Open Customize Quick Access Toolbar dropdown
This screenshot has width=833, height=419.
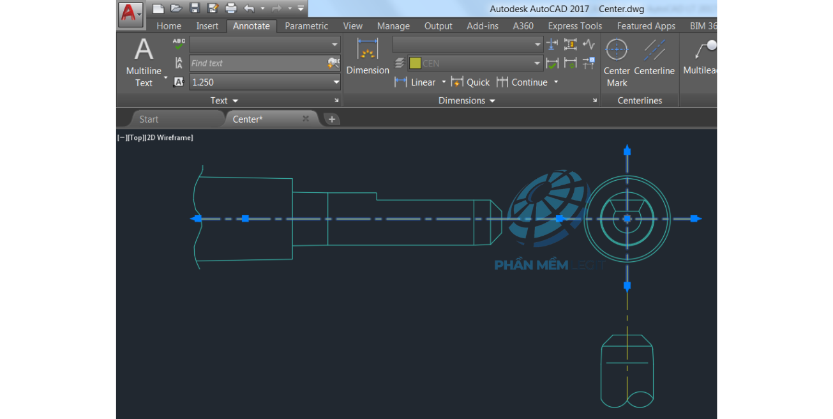[301, 8]
